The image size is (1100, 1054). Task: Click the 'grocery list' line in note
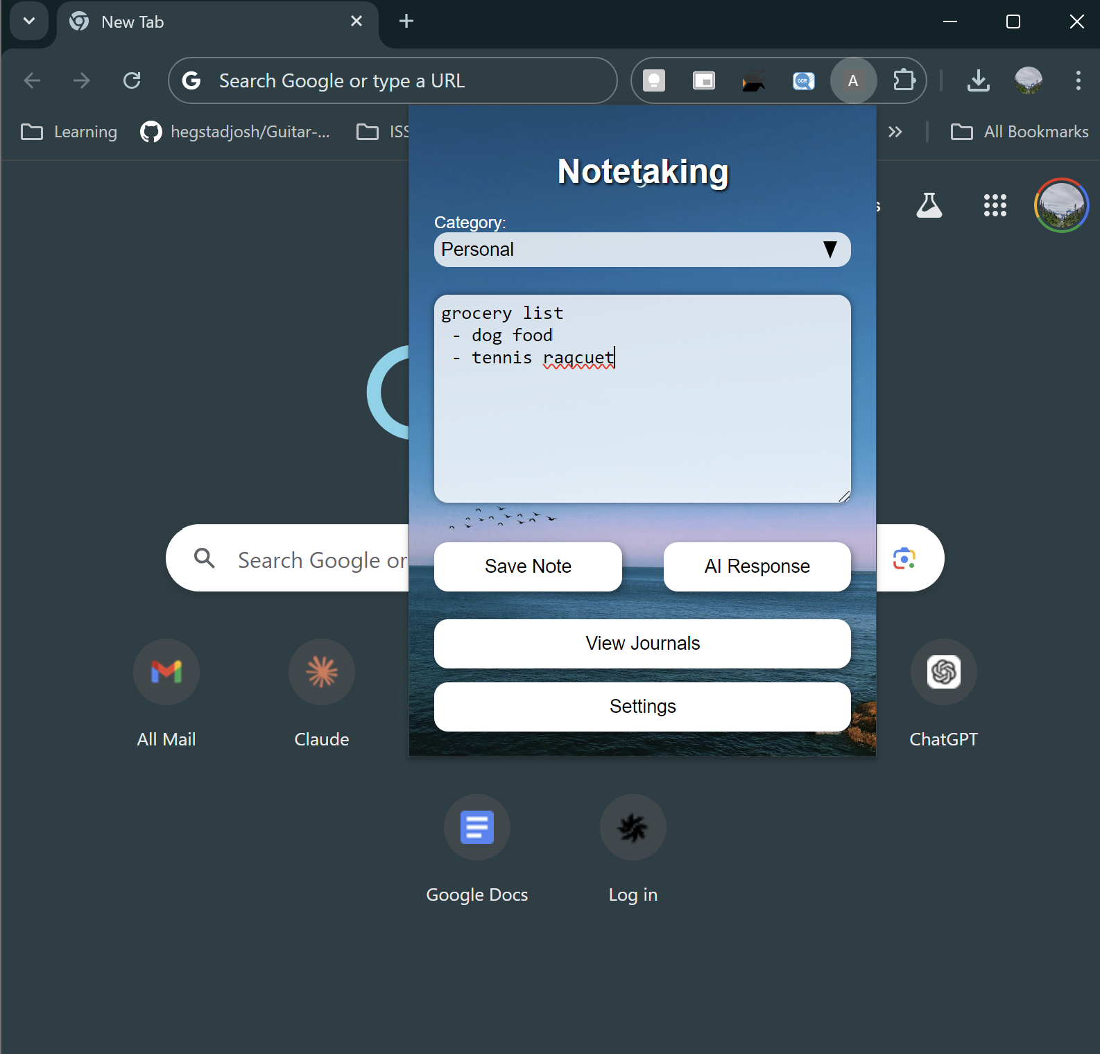tap(503, 313)
